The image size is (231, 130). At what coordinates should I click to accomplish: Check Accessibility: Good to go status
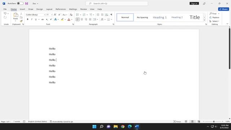(61, 122)
